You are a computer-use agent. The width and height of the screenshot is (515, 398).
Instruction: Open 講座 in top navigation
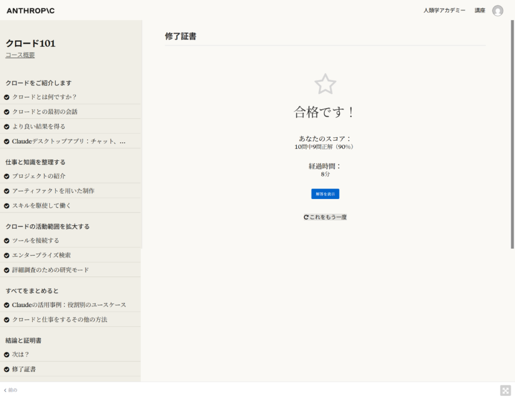coord(480,11)
